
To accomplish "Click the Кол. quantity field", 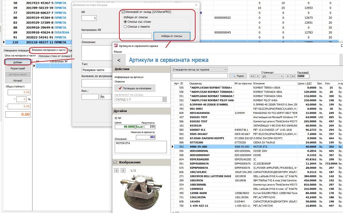I will point(90,97).
